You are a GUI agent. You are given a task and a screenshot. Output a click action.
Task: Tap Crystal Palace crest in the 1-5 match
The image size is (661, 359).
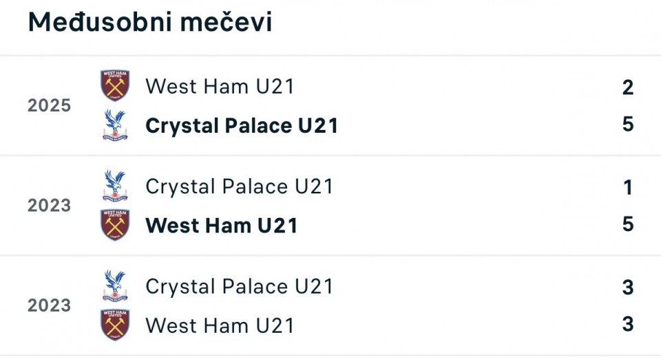pyautogui.click(x=115, y=186)
